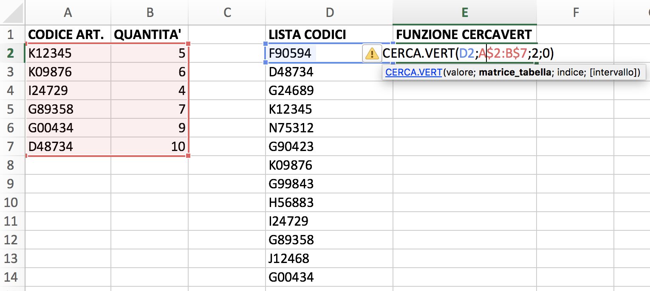Select cell containing G00434 in column A
This screenshot has height=291, width=650.
coord(68,128)
